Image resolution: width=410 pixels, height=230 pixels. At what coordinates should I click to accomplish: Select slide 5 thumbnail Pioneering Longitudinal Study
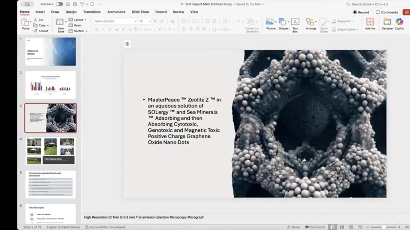tap(51, 184)
